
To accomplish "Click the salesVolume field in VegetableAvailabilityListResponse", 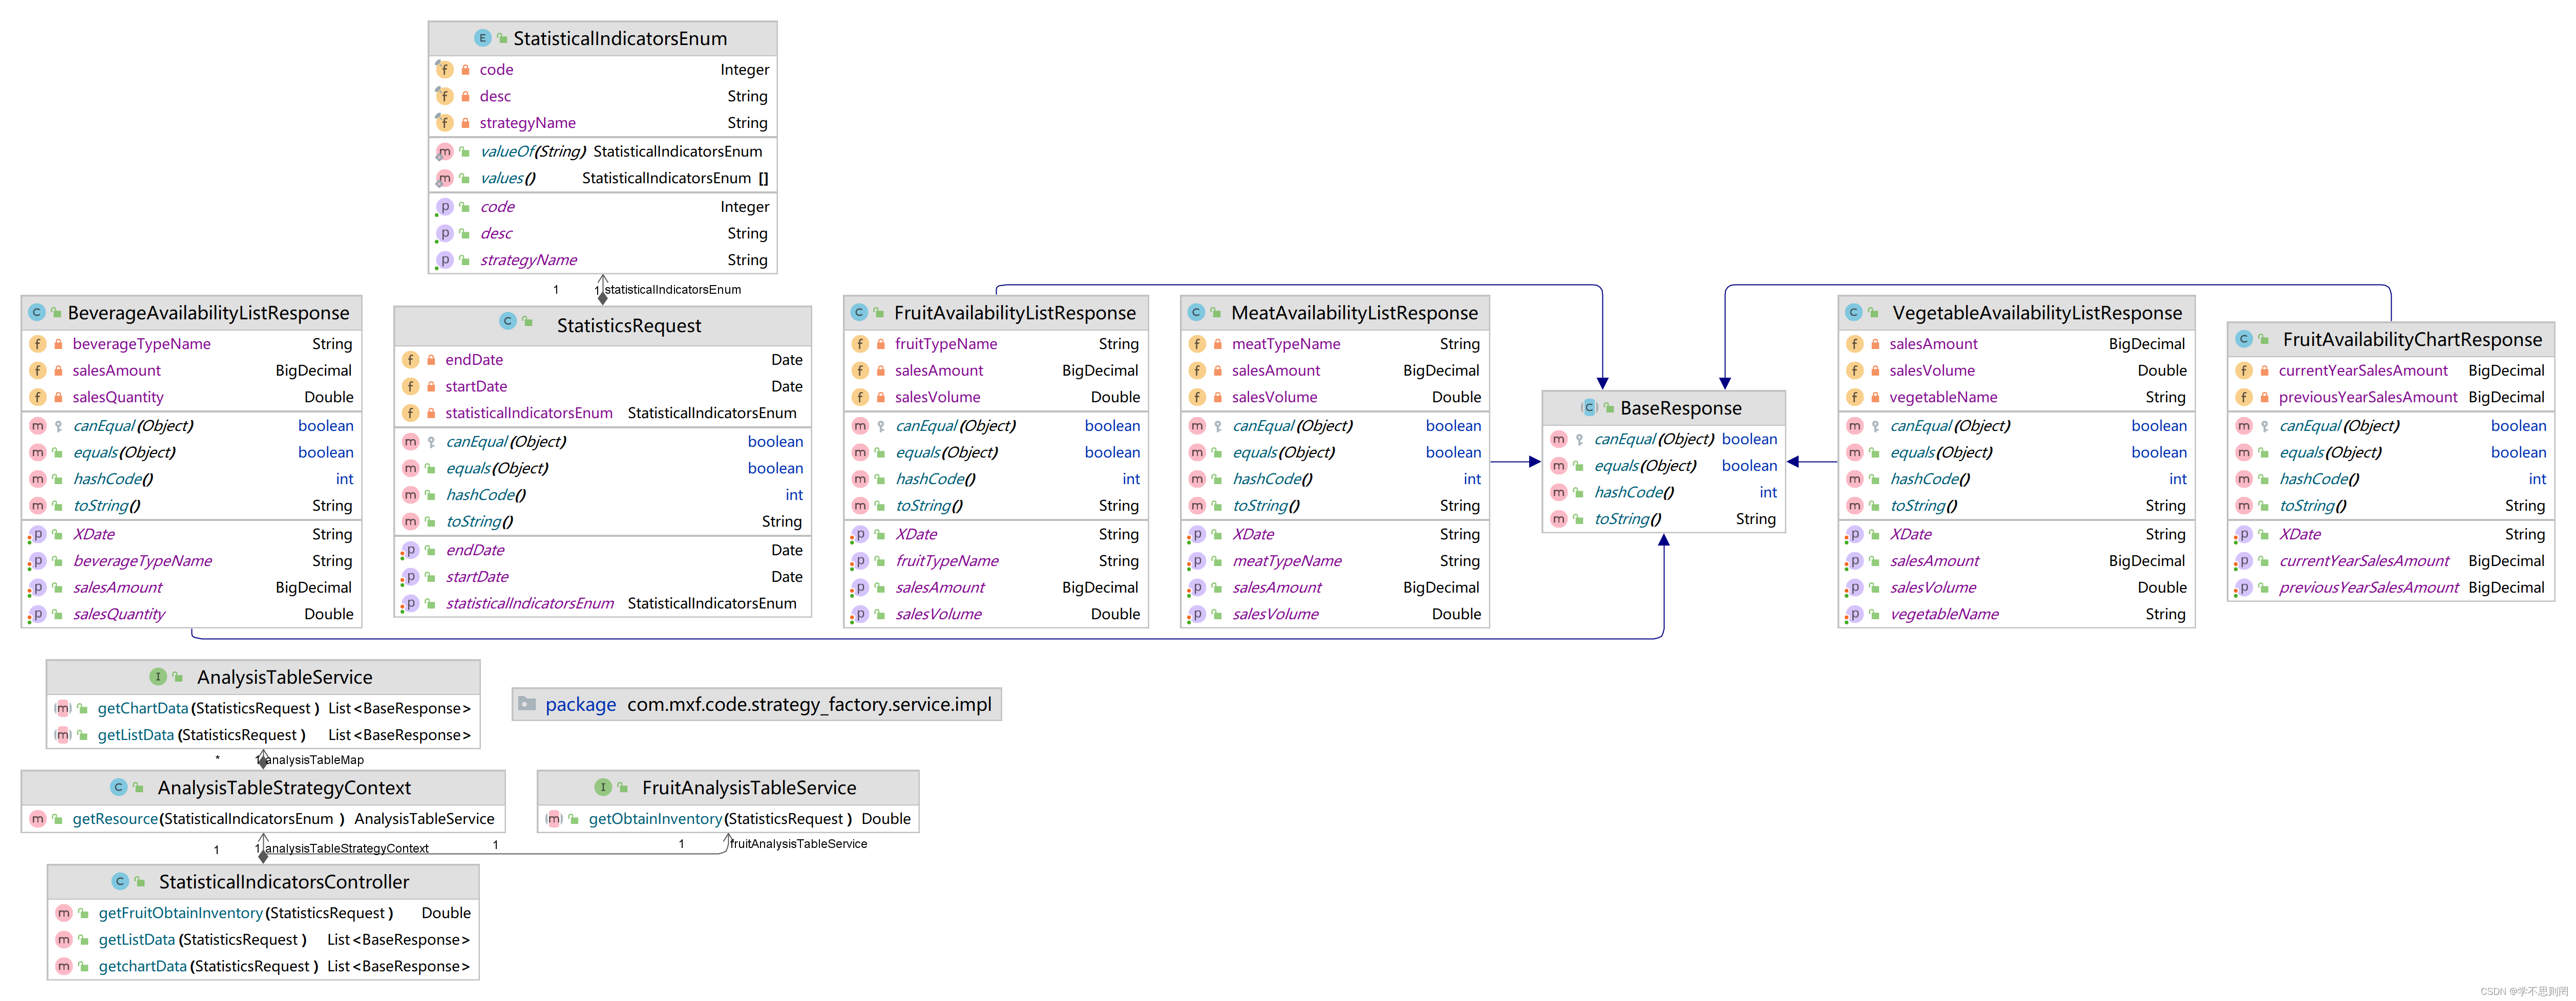I will [x=2017, y=371].
